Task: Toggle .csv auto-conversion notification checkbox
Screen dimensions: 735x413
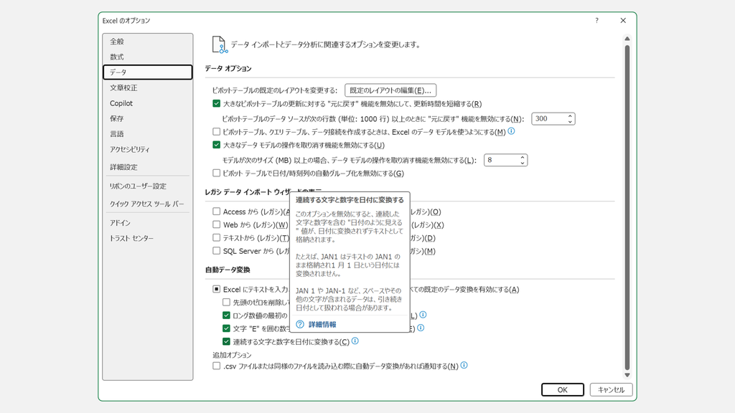Action: pos(216,366)
